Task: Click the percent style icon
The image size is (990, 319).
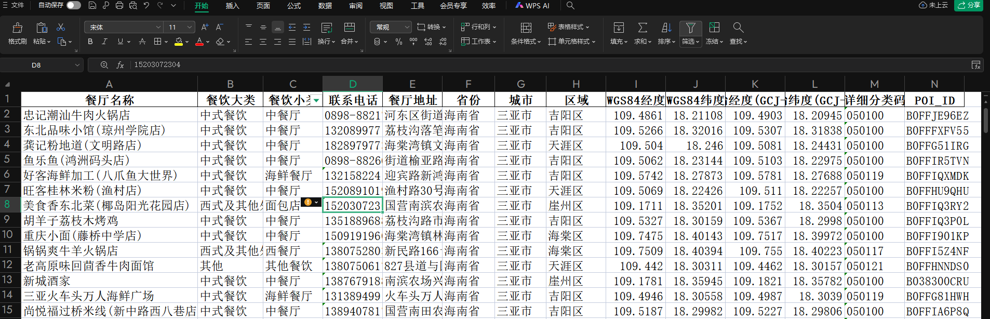Action: 399,42
